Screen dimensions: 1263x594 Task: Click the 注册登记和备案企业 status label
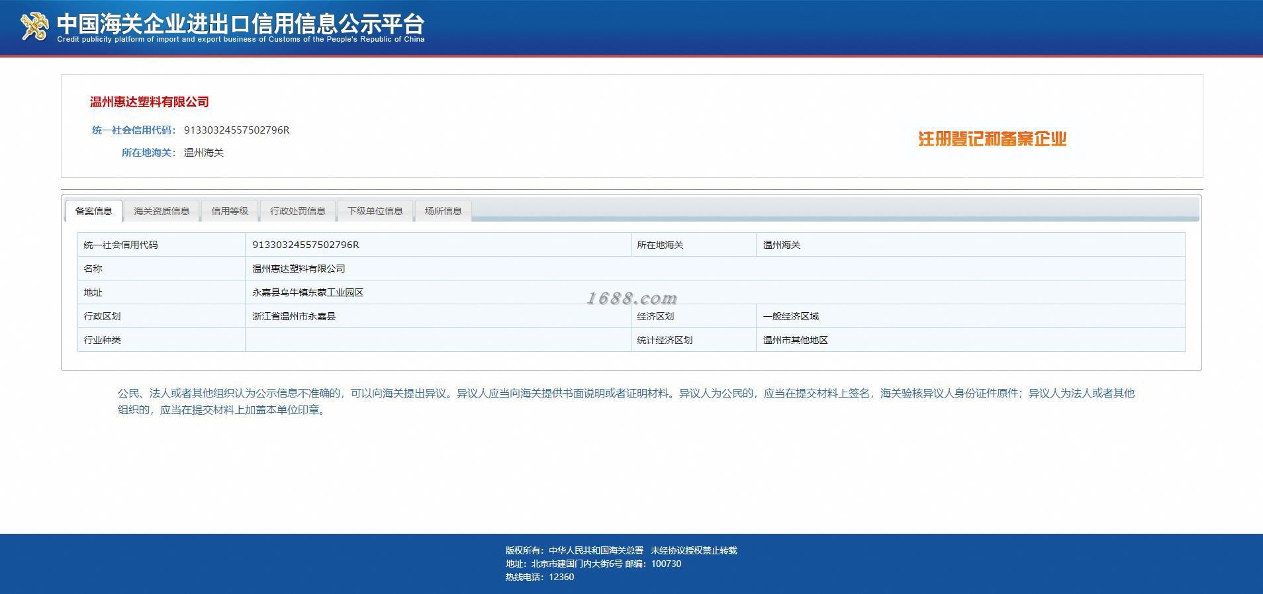[x=992, y=139]
